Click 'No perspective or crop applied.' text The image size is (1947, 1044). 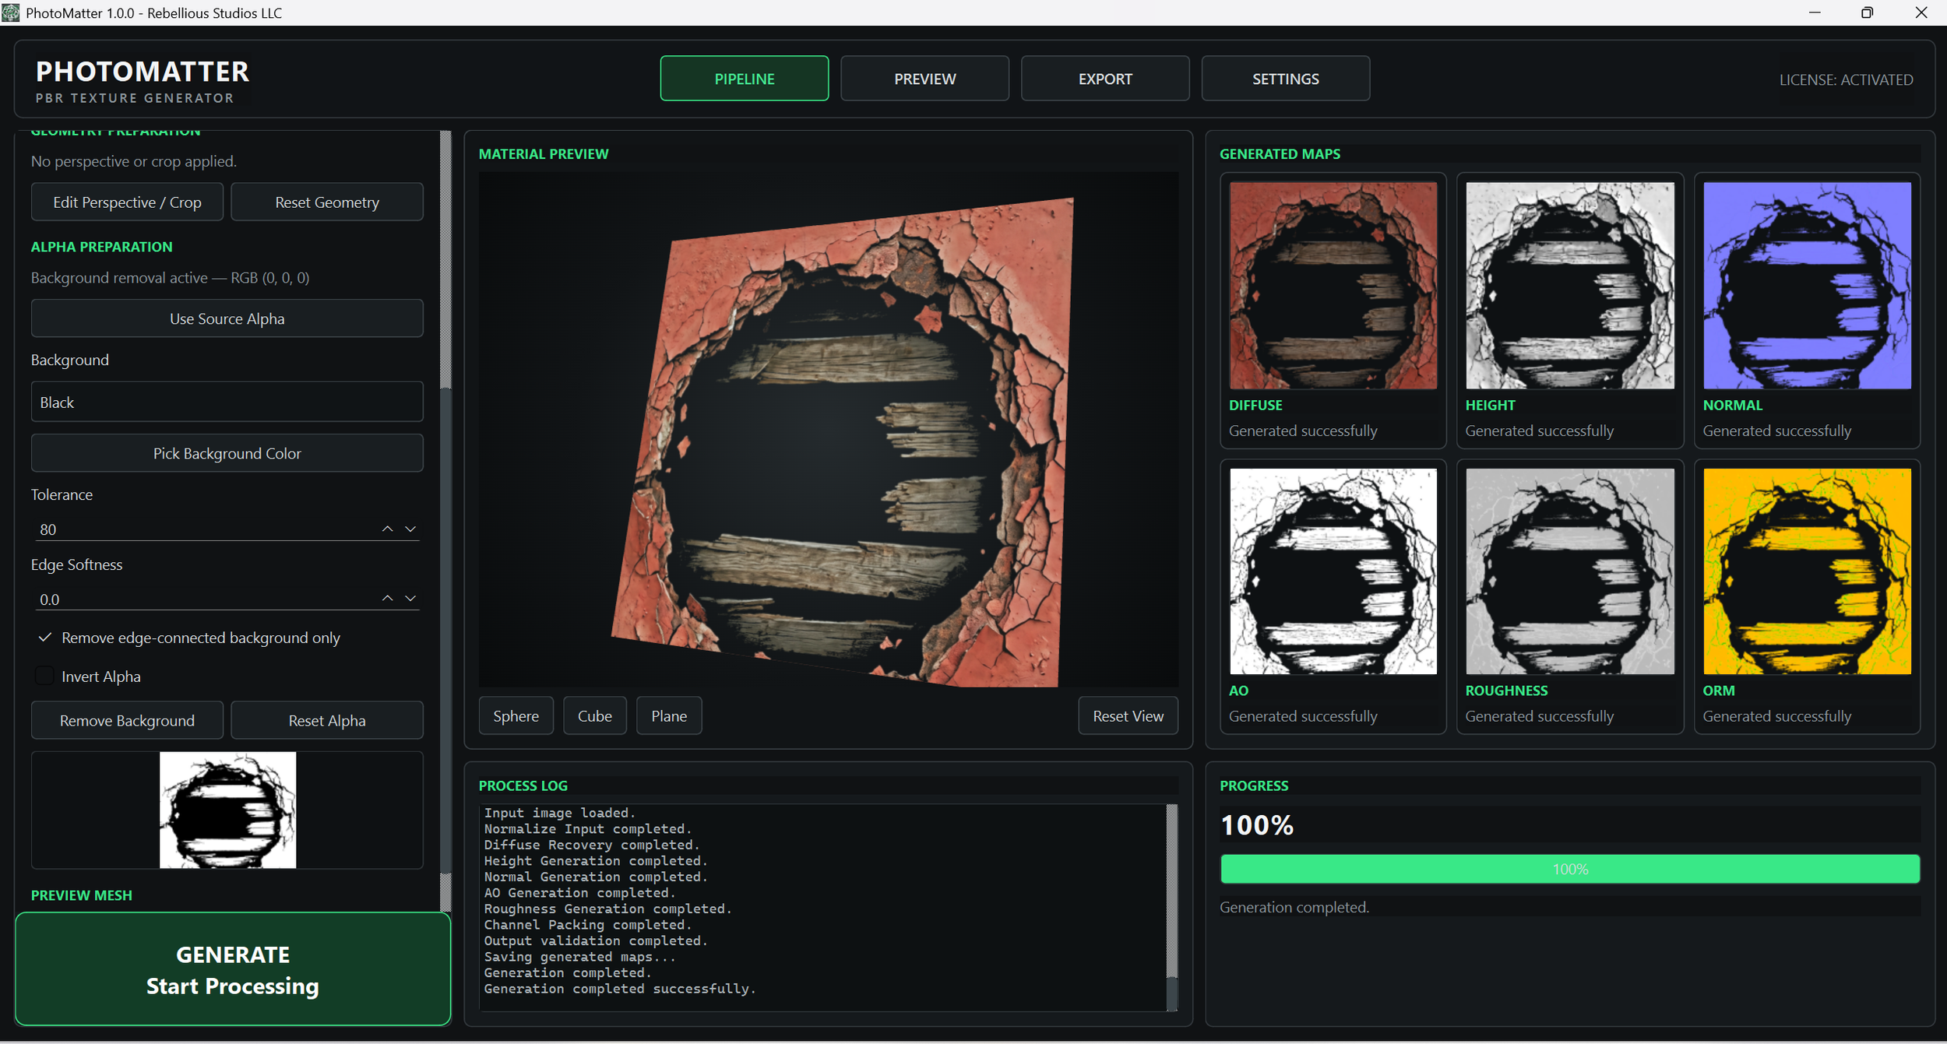click(x=134, y=161)
